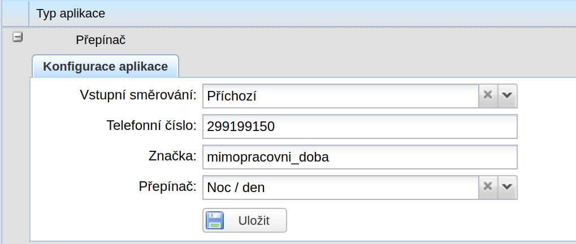
Task: Open the Konfigurace aplikace tab
Action: coord(106,67)
